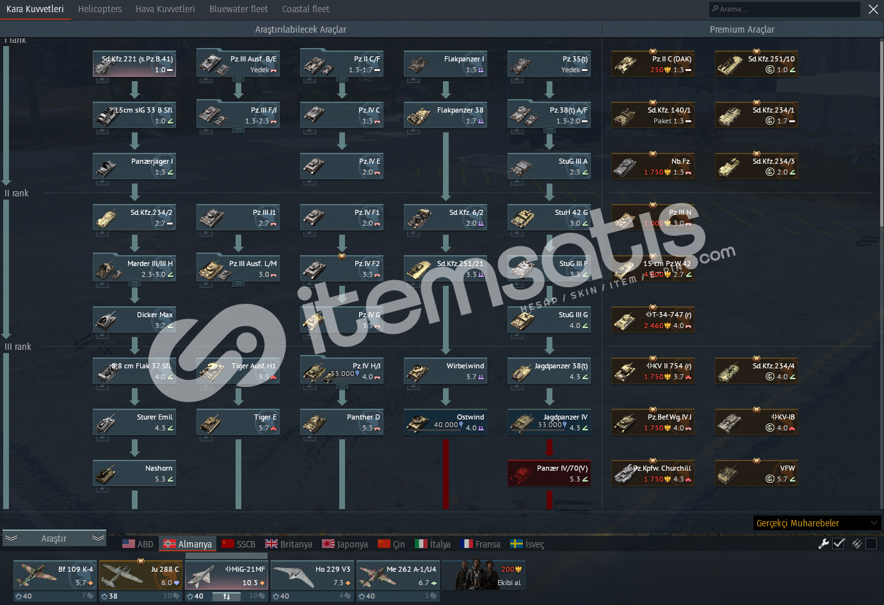Select premium Nb.Fz. vehicle card
Image resolution: width=884 pixels, height=605 pixels.
653,166
